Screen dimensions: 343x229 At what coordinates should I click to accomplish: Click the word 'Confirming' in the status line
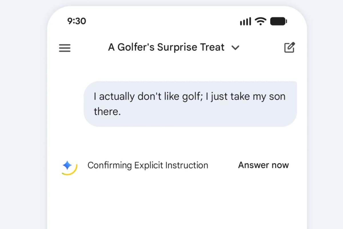pyautogui.click(x=110, y=165)
